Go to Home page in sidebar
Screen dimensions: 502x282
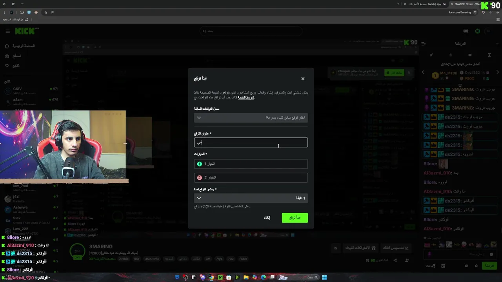pyautogui.click(x=20, y=46)
